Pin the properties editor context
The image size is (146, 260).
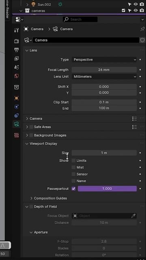142,29
